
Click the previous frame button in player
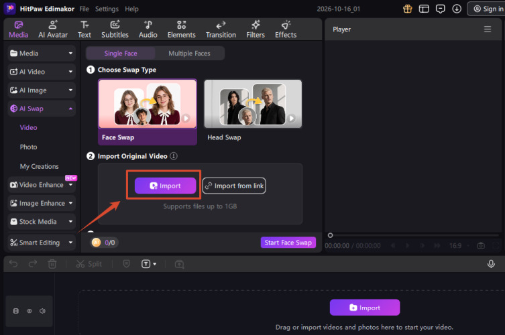[x=393, y=246]
